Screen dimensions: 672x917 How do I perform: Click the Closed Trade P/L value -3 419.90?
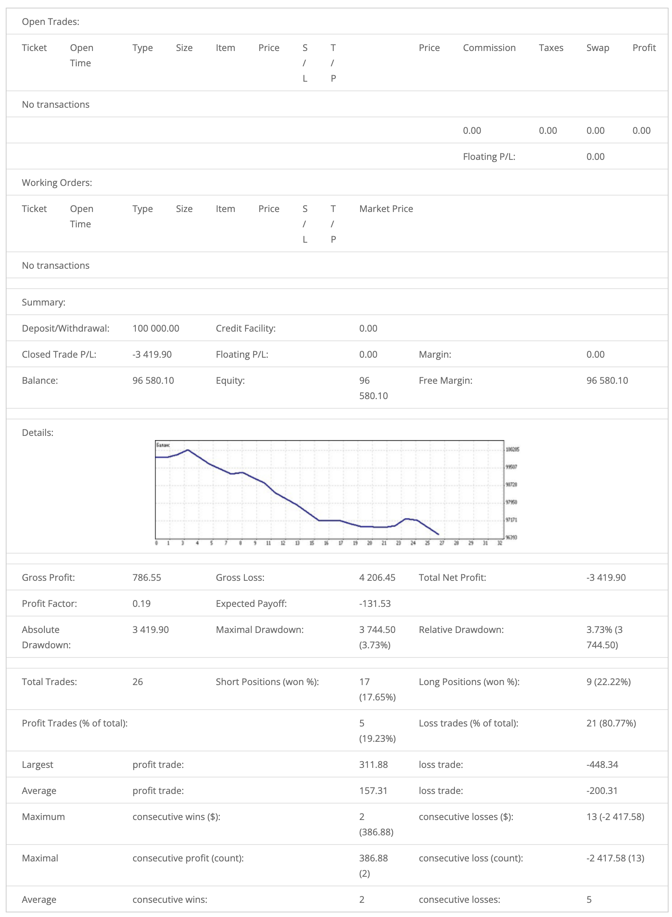click(x=152, y=355)
